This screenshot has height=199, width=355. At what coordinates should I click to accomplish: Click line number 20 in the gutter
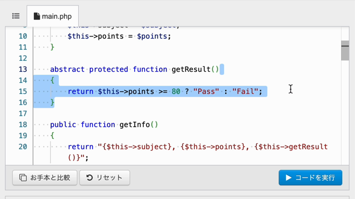[x=23, y=146]
